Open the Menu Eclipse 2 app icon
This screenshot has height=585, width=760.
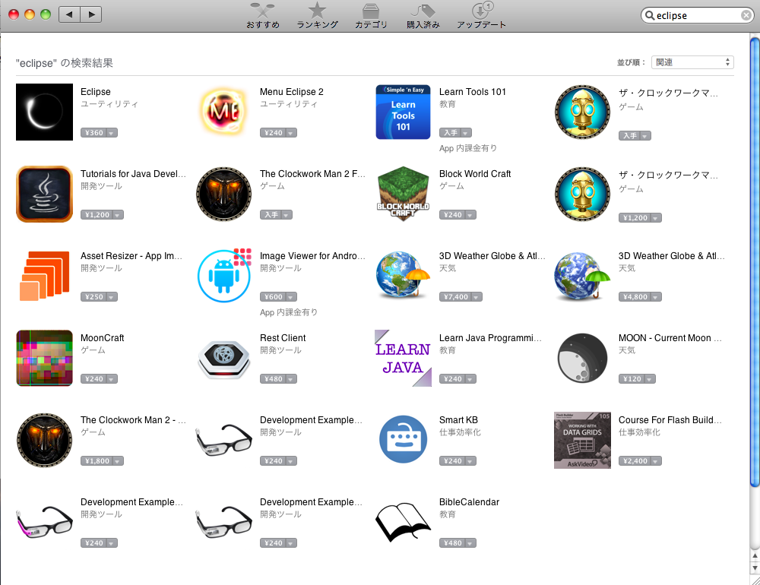[x=224, y=112]
